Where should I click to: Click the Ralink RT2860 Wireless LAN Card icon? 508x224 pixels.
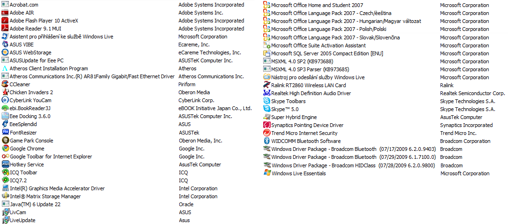[x=266, y=85]
